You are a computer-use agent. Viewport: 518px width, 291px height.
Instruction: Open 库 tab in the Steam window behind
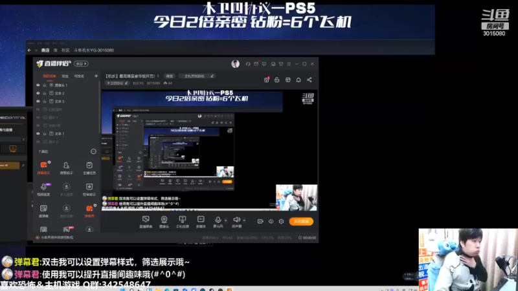56,50
